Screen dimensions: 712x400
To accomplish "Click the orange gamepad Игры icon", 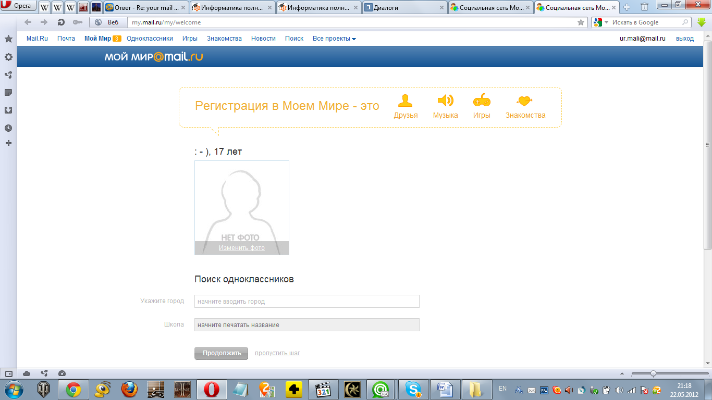I will [x=482, y=101].
